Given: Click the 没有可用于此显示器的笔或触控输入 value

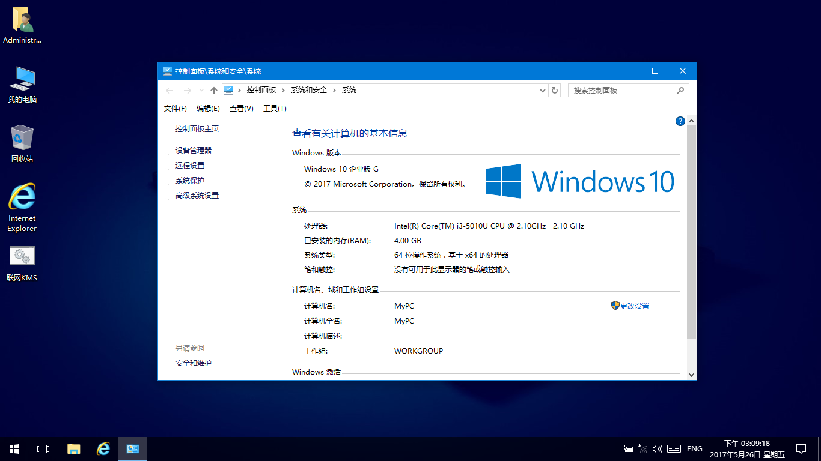Looking at the screenshot, I should point(452,270).
